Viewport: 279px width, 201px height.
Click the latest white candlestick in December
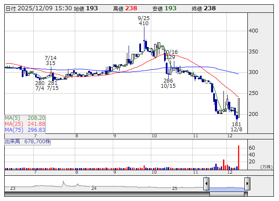[238, 108]
